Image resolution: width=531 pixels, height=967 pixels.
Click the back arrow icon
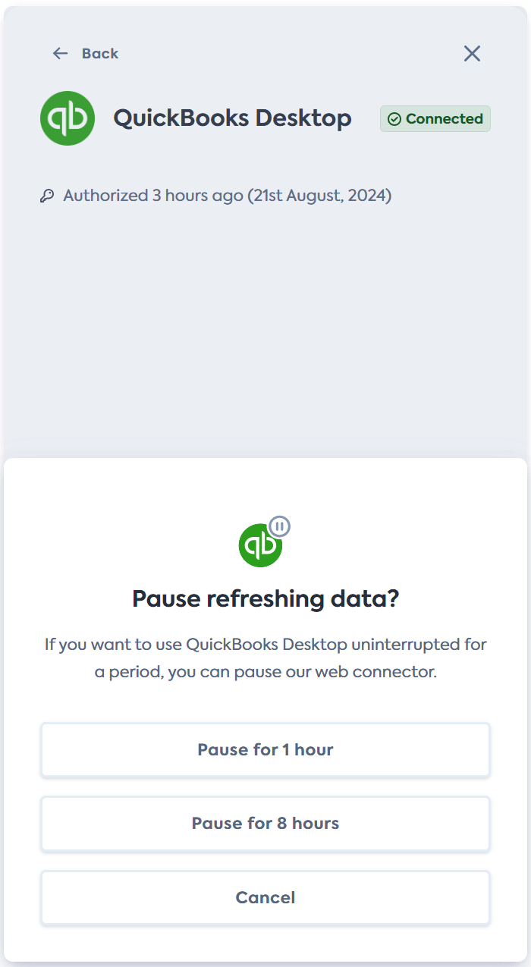pyautogui.click(x=60, y=53)
